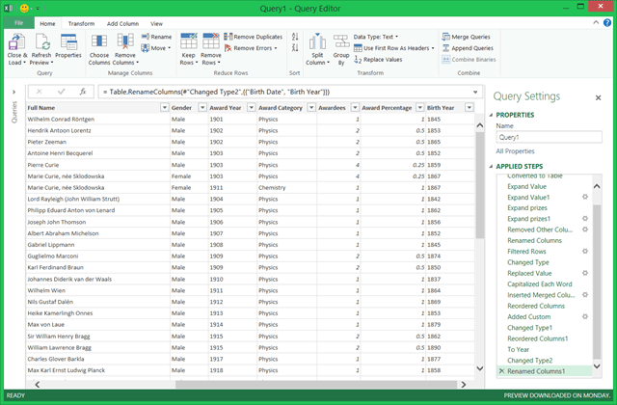
Task: Click gear icon next to Filtered Rows step
Action: coord(584,251)
